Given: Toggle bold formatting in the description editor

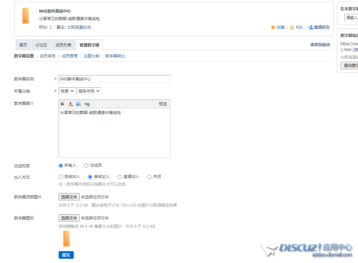Looking at the screenshot, I should [62, 104].
